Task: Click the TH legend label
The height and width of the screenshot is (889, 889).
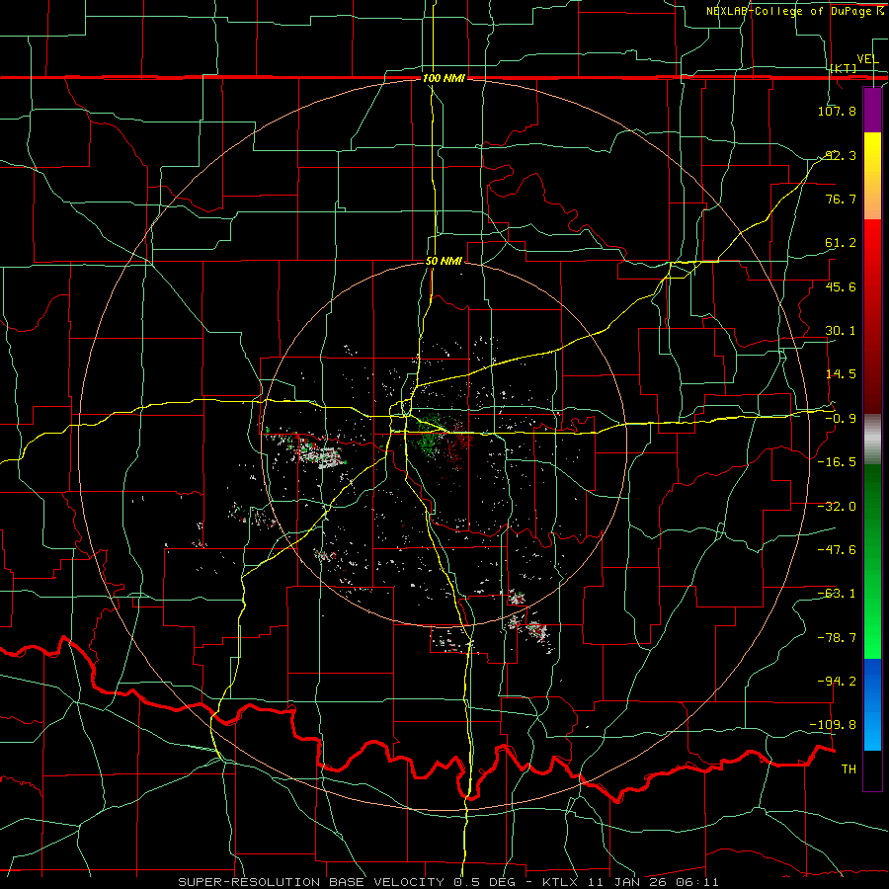Action: pos(849,769)
